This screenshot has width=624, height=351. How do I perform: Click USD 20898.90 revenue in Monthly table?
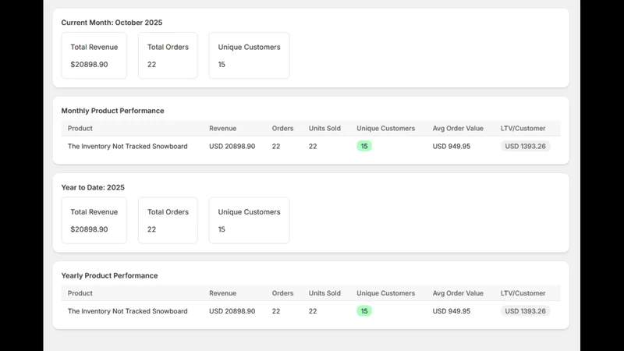(232, 146)
